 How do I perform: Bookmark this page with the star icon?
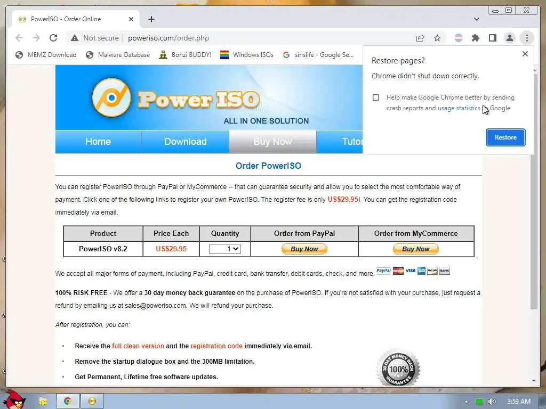click(437, 38)
